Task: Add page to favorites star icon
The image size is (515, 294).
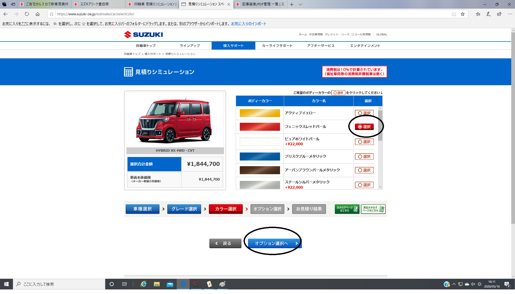Action: (x=463, y=14)
